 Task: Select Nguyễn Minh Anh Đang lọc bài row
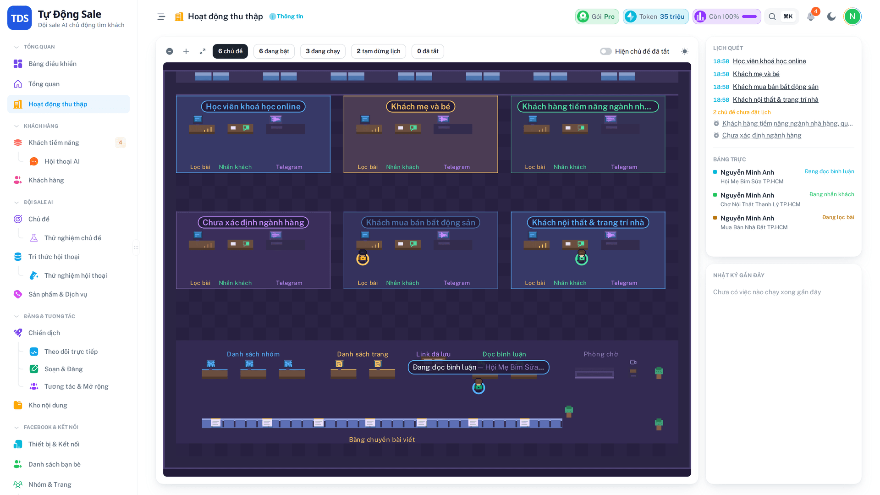[x=783, y=222]
